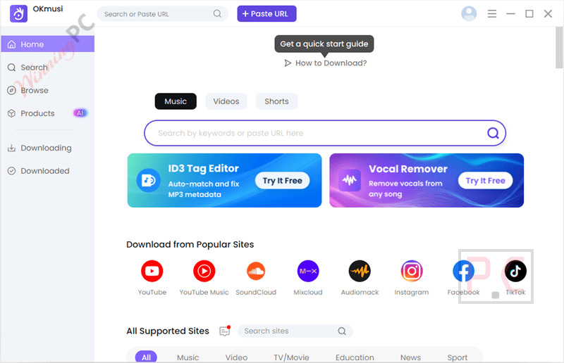
Task: Open the TikTok site icon
Action: click(x=515, y=271)
